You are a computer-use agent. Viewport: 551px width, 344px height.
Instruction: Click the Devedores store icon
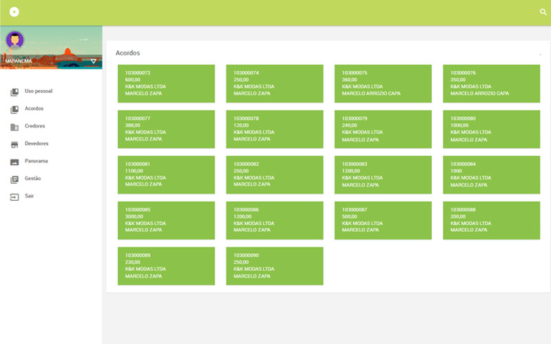point(14,144)
